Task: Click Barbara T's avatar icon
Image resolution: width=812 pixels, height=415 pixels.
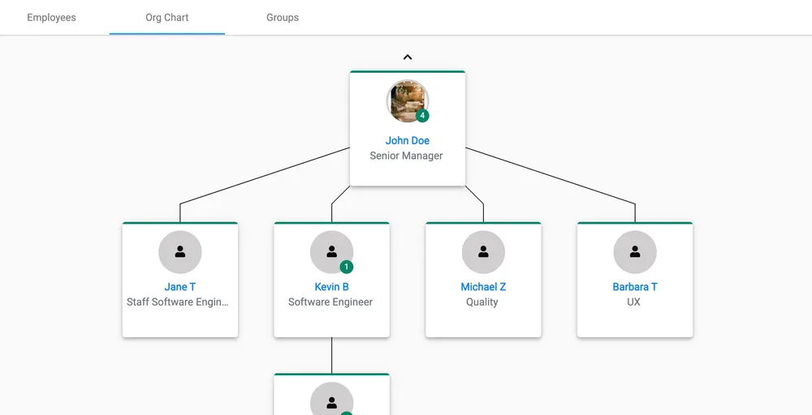Action: (x=636, y=252)
